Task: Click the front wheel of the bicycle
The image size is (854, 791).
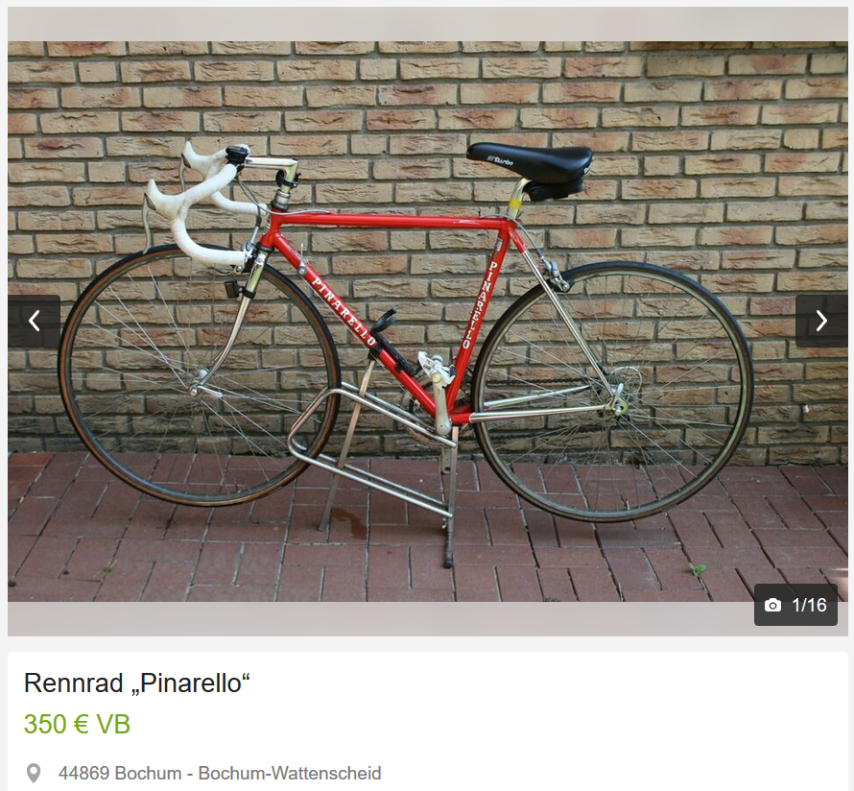Action: [x=199, y=376]
